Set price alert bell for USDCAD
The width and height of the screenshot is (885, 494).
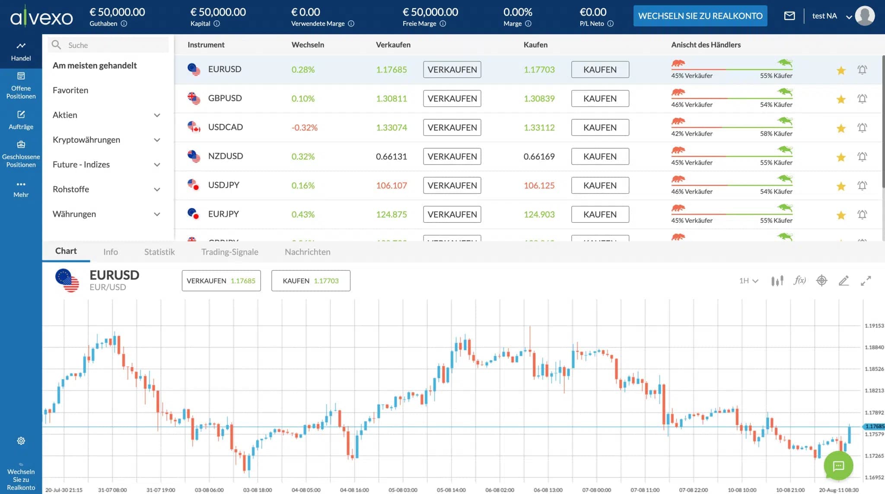(x=862, y=127)
